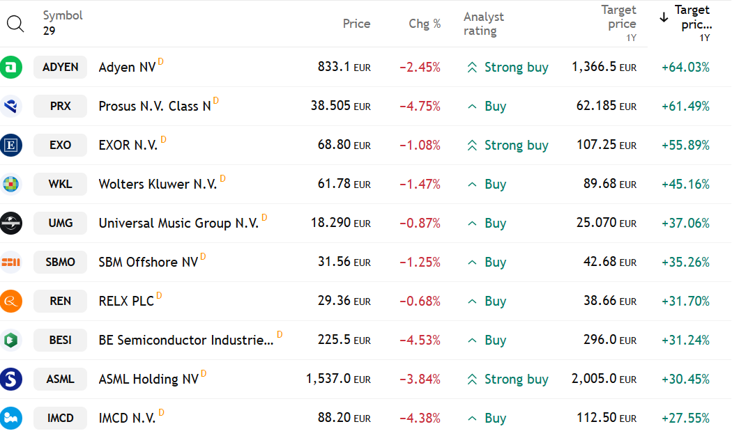This screenshot has width=732, height=438.
Task: Click the BE Semiconductor green logo
Action: [10, 340]
